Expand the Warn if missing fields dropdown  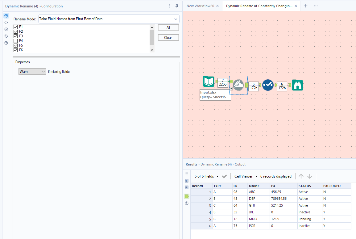(x=32, y=72)
